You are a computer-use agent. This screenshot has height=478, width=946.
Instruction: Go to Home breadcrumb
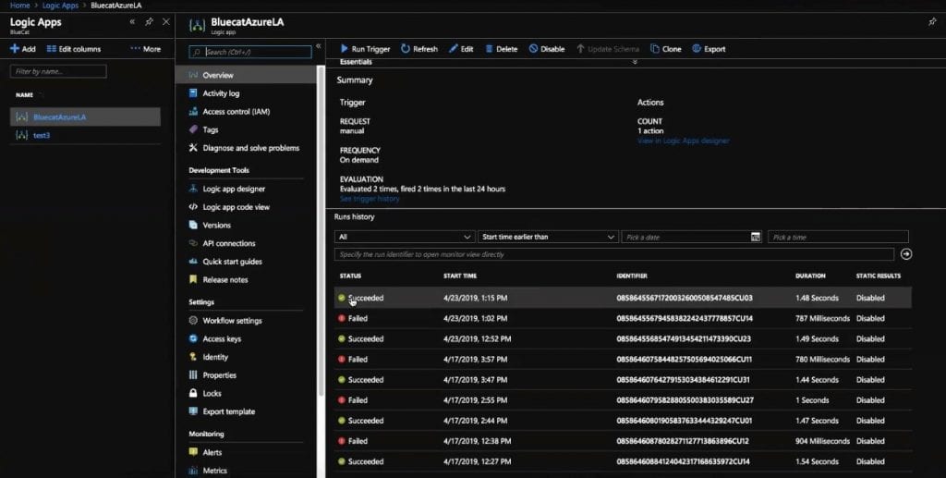20,5
